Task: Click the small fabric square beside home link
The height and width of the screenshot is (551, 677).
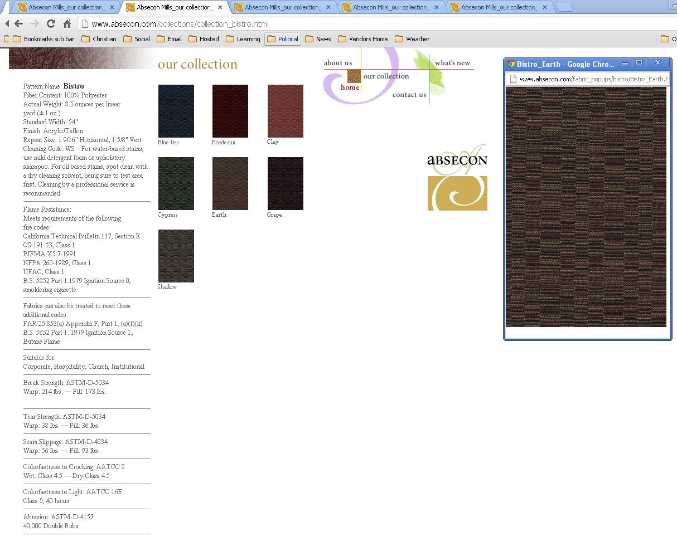Action: (x=354, y=76)
